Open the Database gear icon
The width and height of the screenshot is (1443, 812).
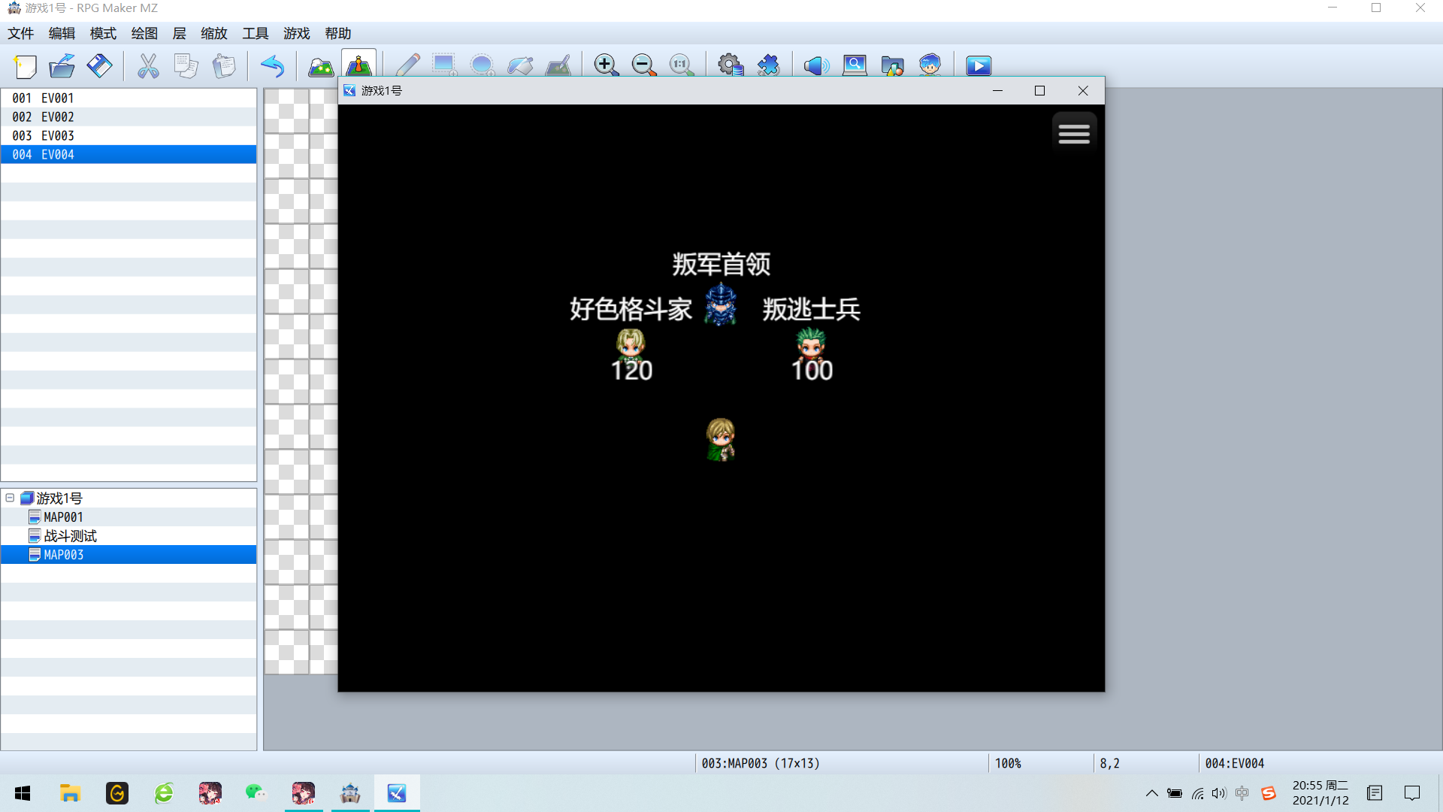click(731, 66)
